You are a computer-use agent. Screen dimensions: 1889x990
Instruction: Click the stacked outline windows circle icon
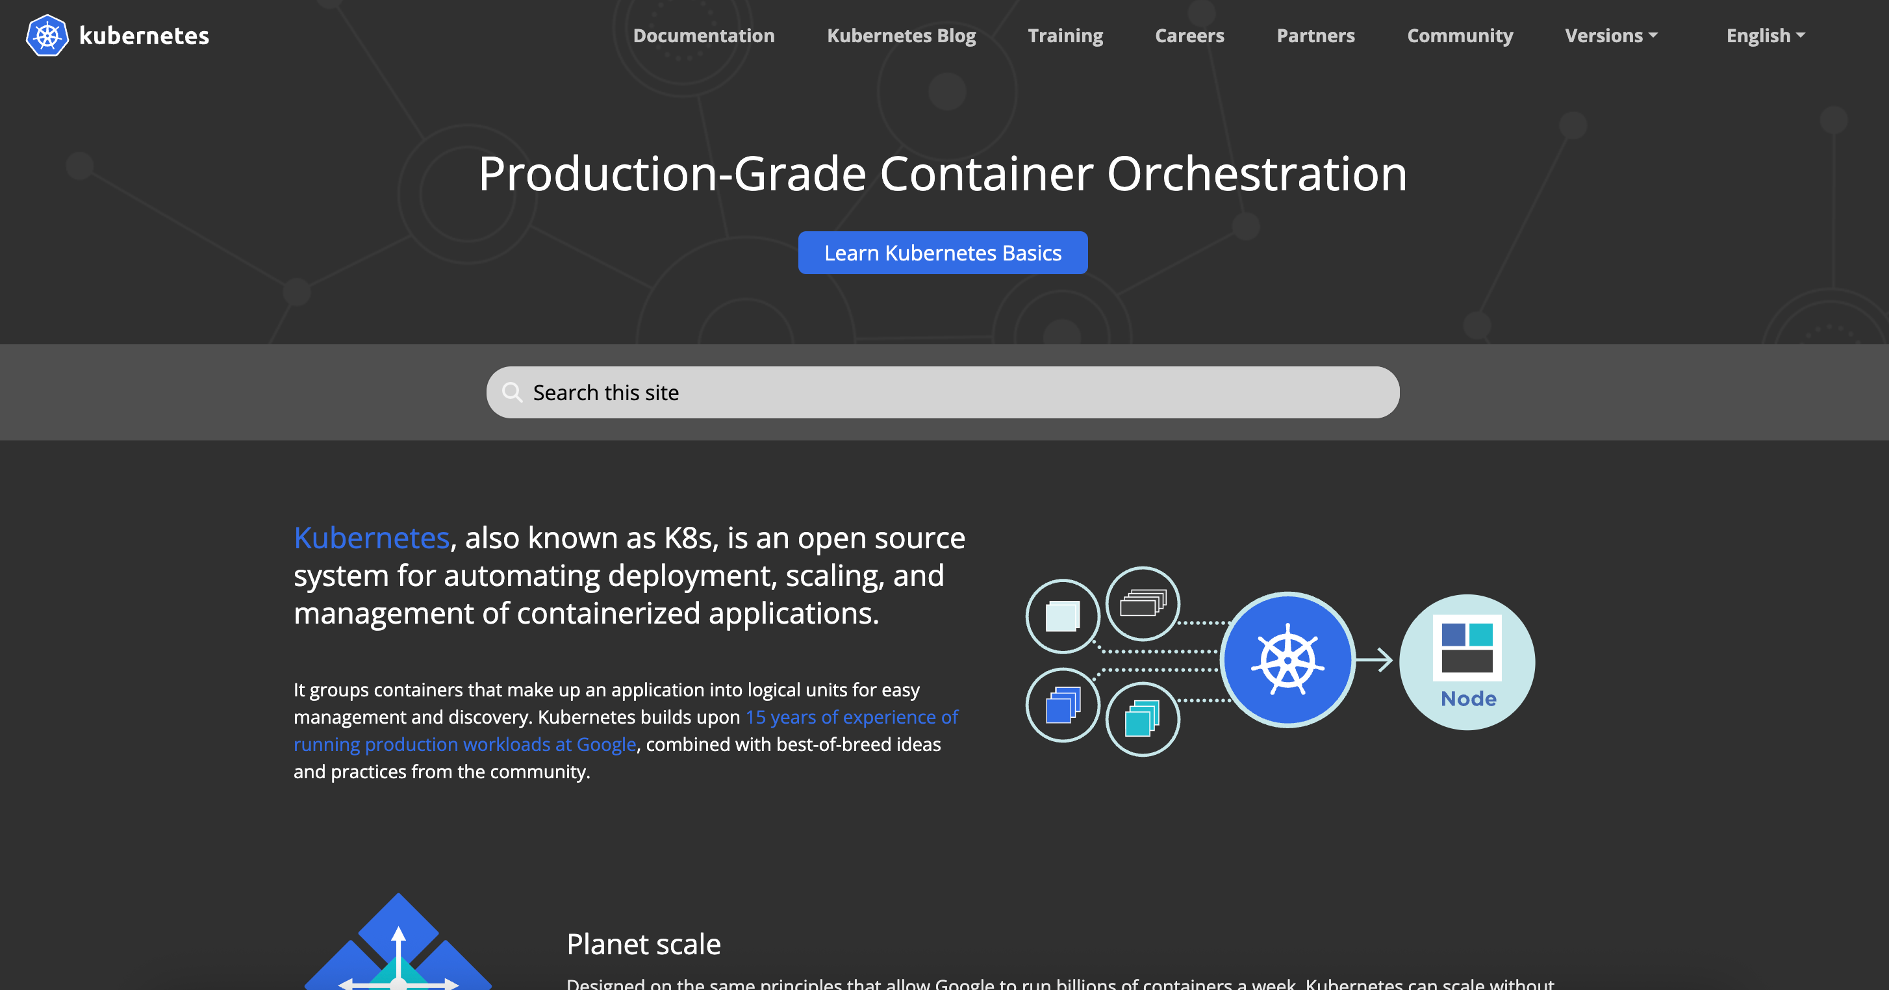tap(1143, 603)
